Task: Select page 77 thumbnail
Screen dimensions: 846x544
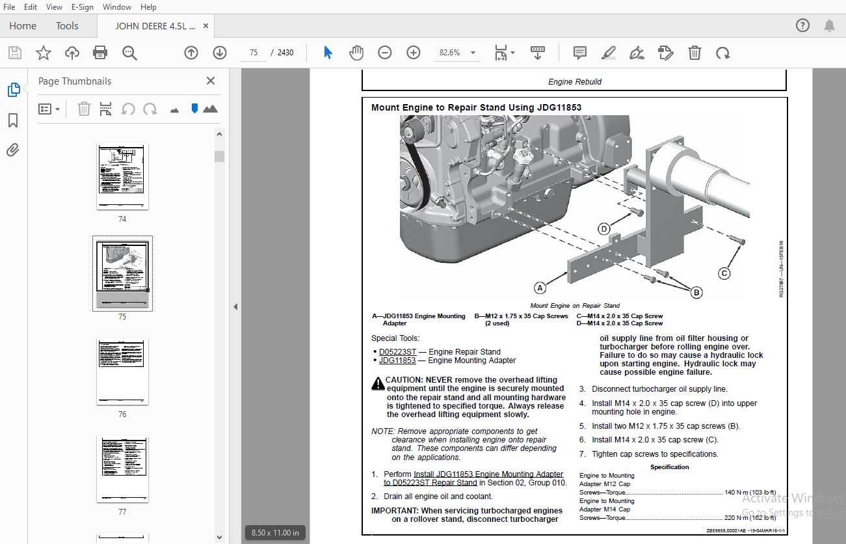Action: (x=122, y=469)
